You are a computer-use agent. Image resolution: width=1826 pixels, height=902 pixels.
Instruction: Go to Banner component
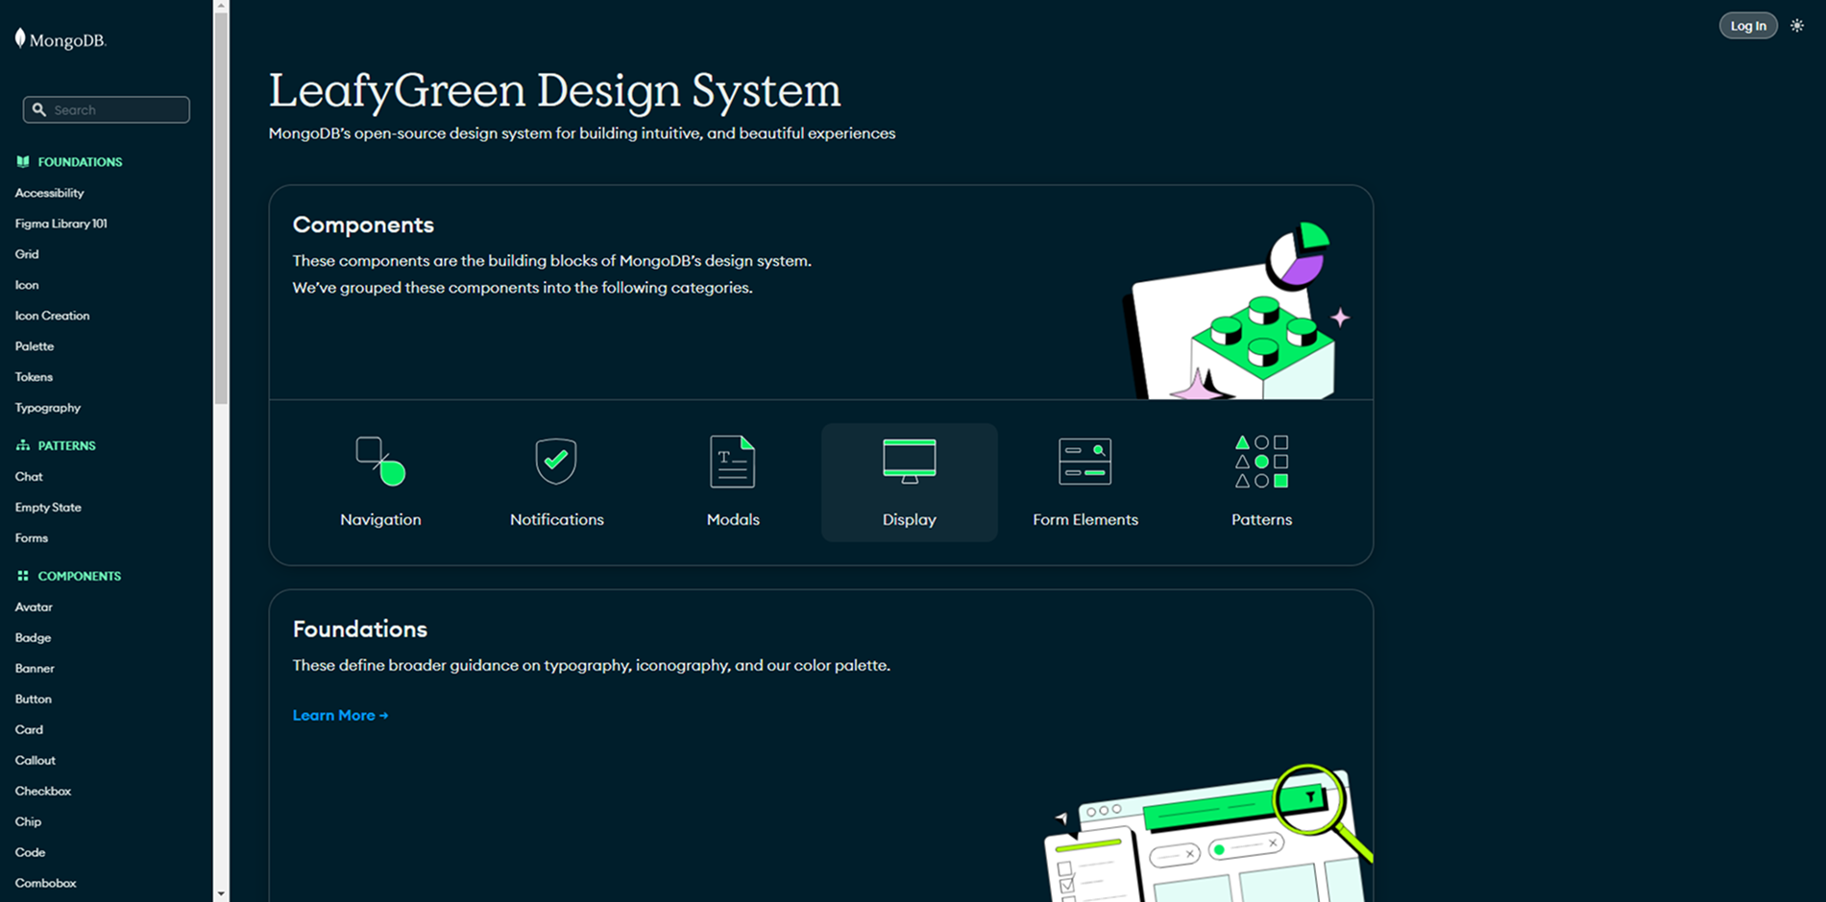pyautogui.click(x=35, y=669)
